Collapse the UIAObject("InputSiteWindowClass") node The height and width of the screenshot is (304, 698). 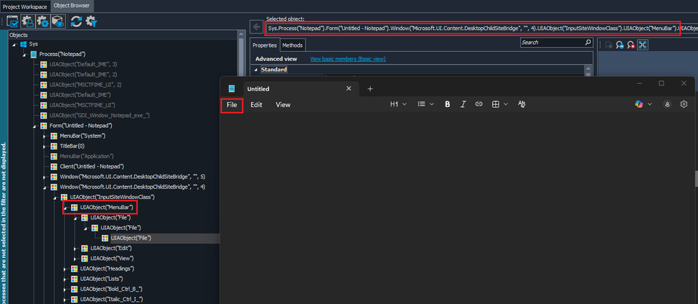coord(55,197)
